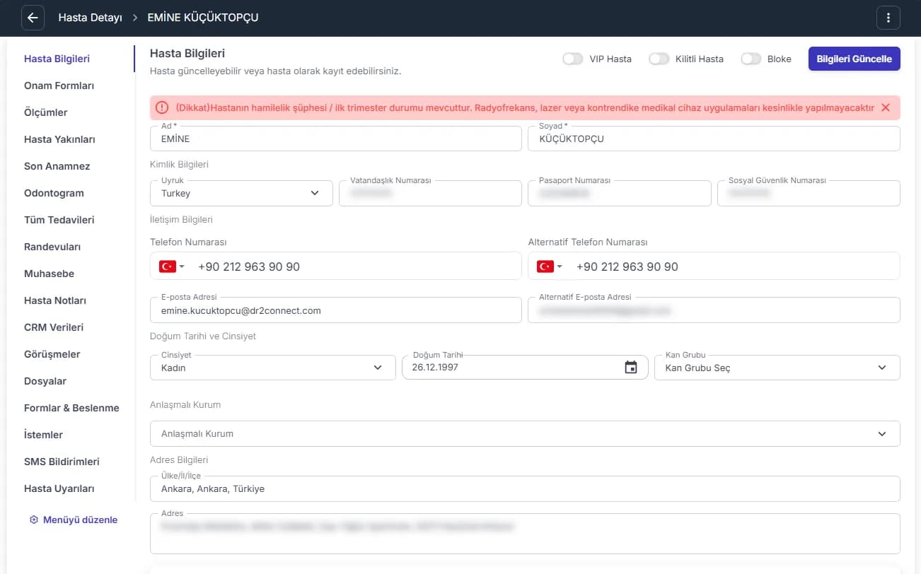Open the Doğum Tarihi calendar picker icon
Screen dimensions: 921x574
[x=631, y=368]
